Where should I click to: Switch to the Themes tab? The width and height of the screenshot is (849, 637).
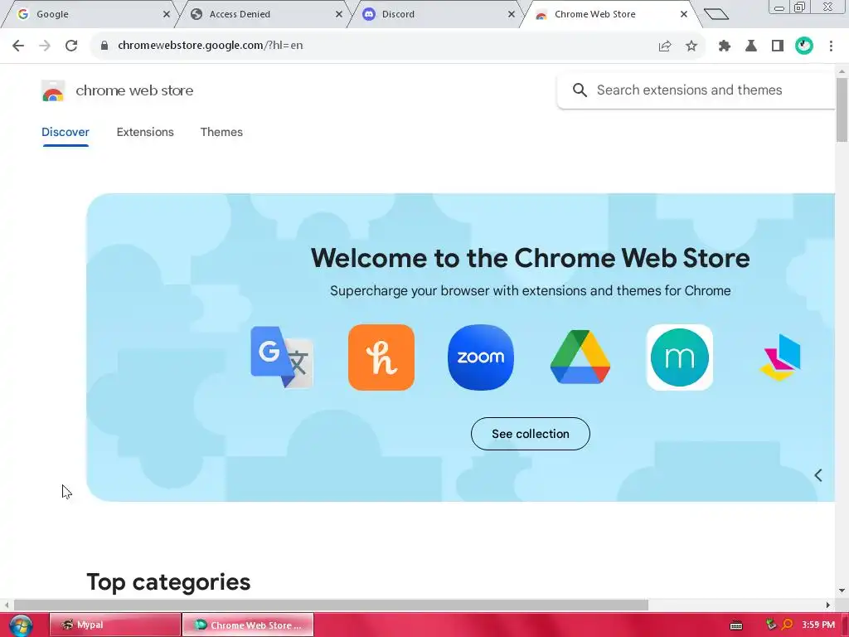pos(221,132)
